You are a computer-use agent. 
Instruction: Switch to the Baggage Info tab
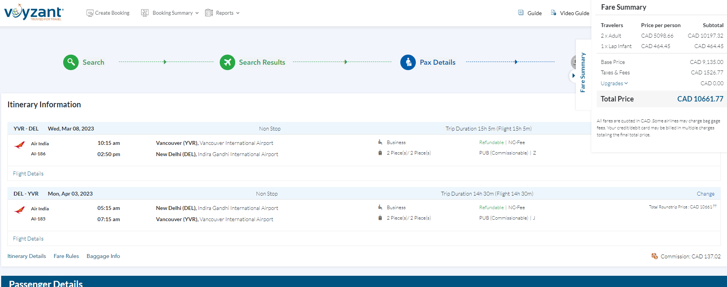[103, 256]
